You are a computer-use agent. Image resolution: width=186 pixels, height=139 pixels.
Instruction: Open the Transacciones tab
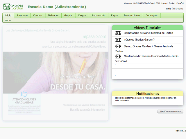tap(132, 15)
